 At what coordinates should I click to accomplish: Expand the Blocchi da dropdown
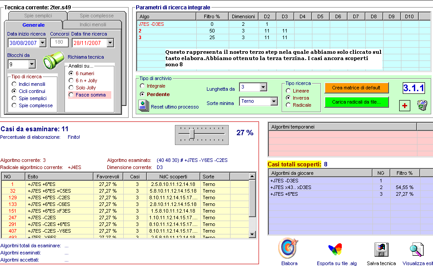[32, 64]
